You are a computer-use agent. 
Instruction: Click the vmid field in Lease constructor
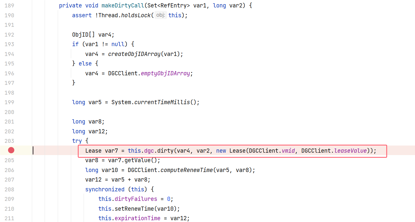pos(288,151)
